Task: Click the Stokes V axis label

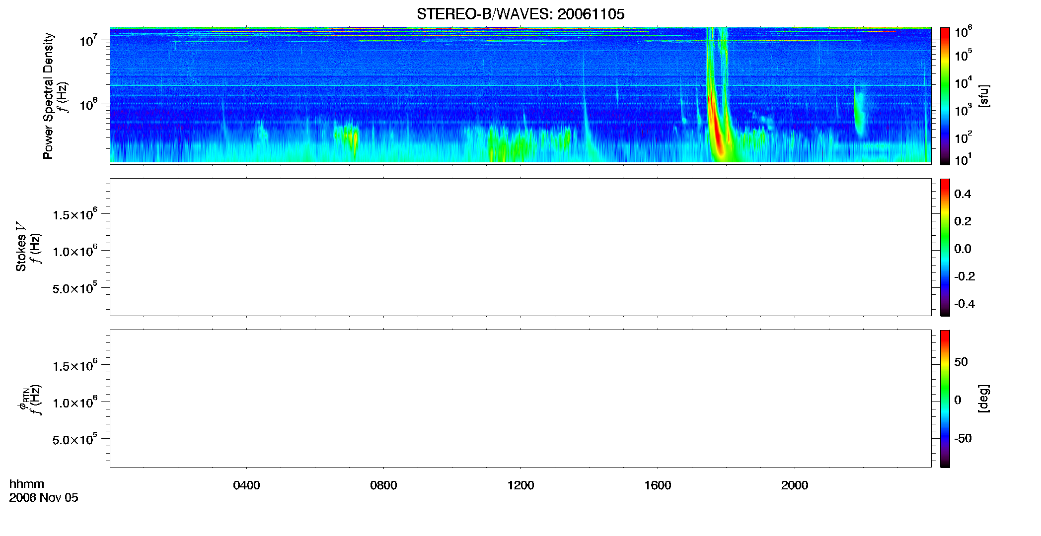Action: coord(21,247)
